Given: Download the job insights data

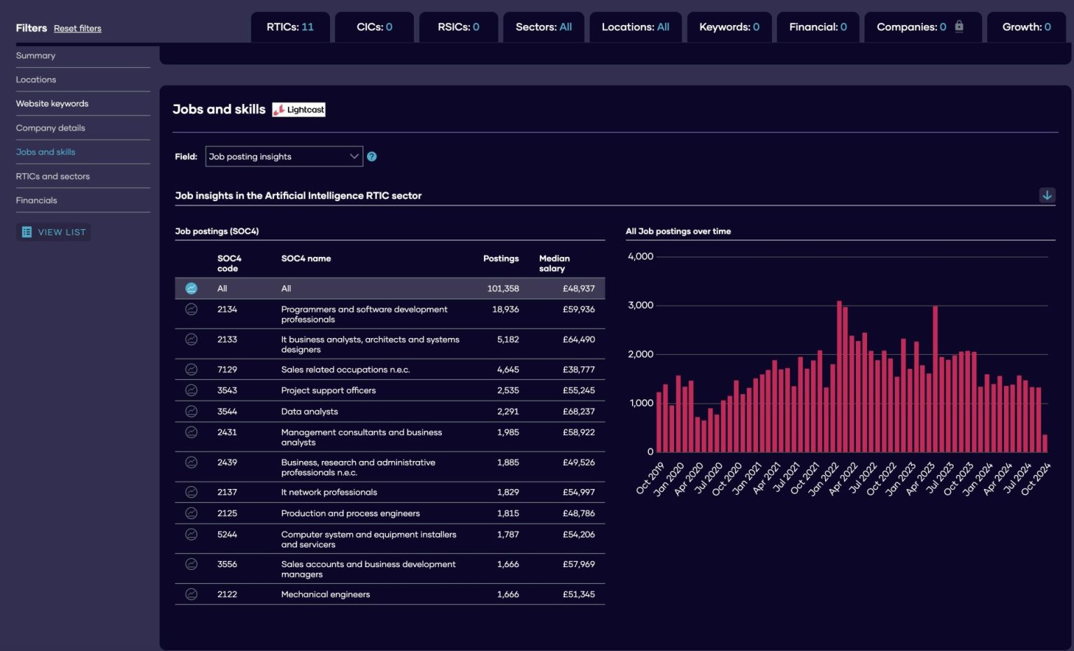Looking at the screenshot, I should tap(1047, 196).
